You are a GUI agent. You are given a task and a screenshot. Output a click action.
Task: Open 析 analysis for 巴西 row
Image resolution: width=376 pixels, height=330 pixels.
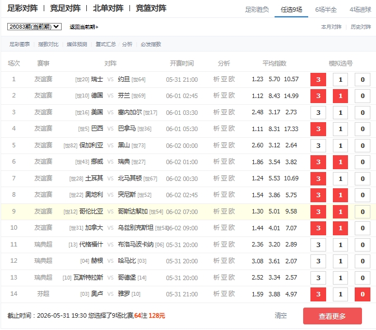(216, 128)
